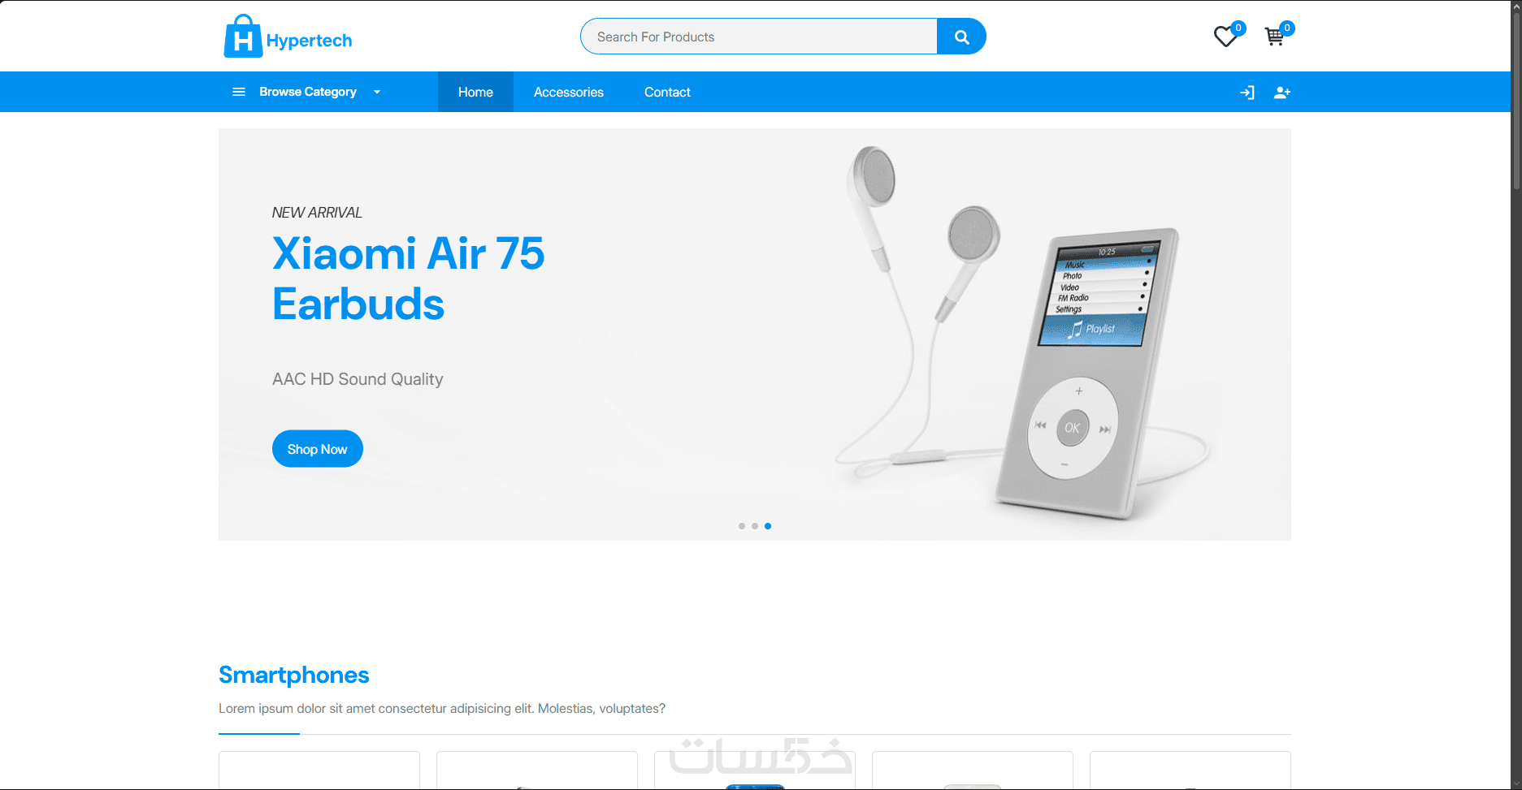This screenshot has width=1522, height=790.
Task: Open the Accessories menu item
Action: pyautogui.click(x=569, y=92)
